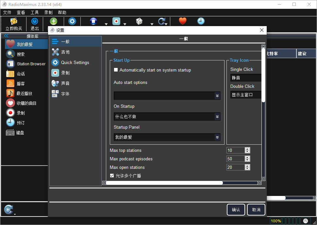
Task: Uncheck the 允许多个广播 checkbox
Action: tap(112, 175)
